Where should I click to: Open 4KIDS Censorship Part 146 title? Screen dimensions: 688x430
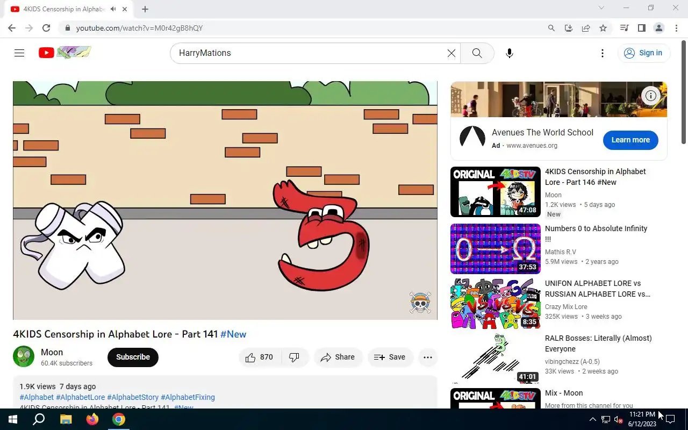(x=596, y=177)
